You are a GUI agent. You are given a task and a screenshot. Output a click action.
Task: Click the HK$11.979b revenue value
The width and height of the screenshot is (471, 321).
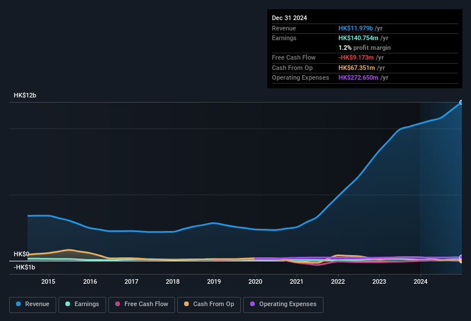click(356, 28)
